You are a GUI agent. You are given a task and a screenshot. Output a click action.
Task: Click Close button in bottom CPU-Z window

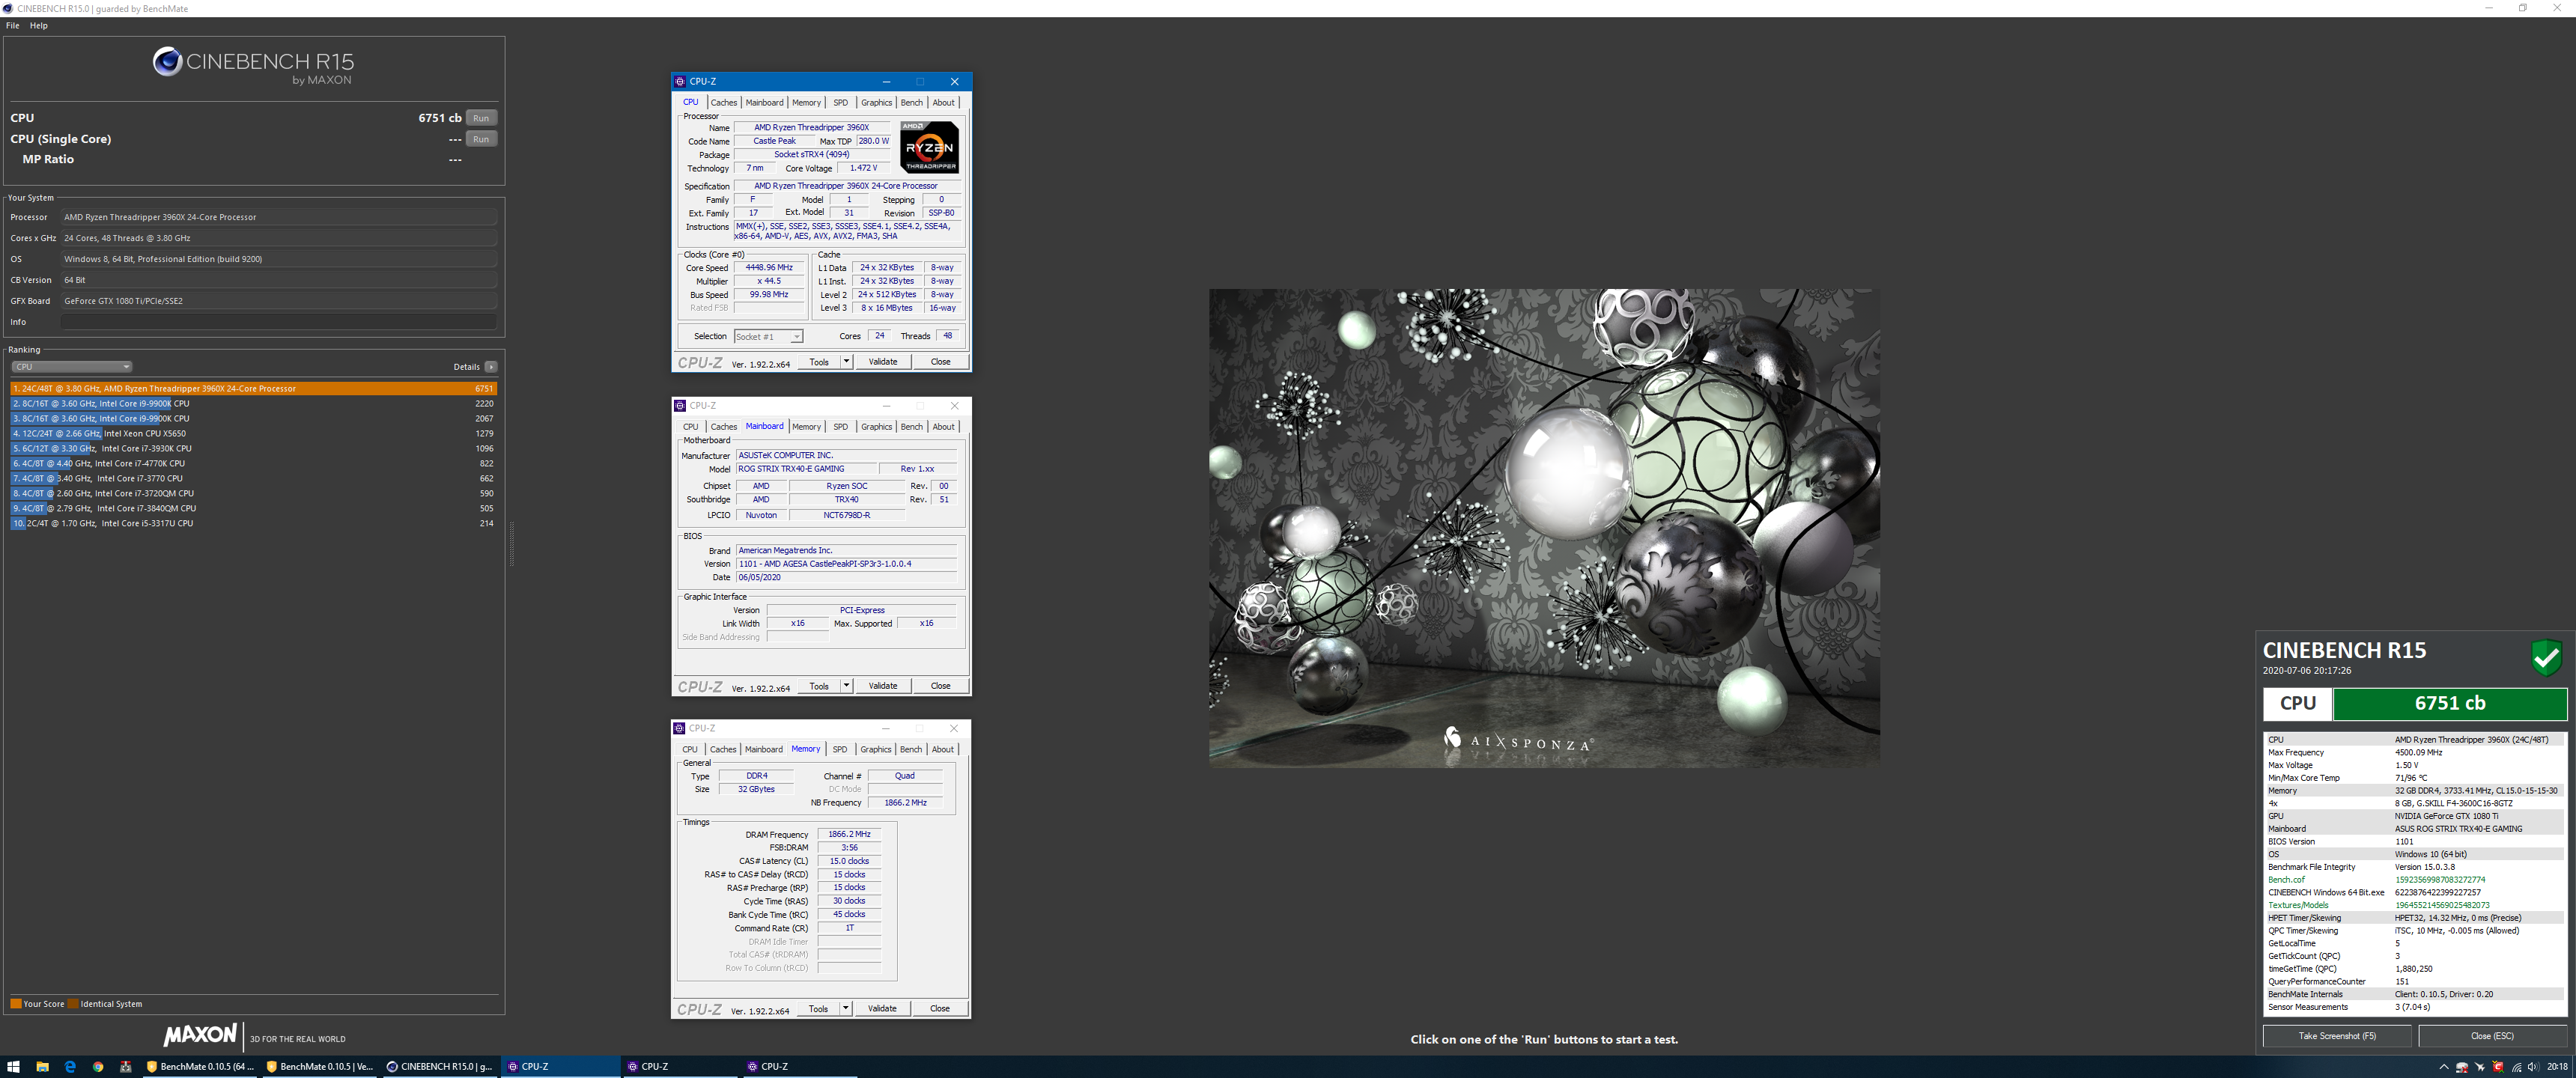[940, 1009]
